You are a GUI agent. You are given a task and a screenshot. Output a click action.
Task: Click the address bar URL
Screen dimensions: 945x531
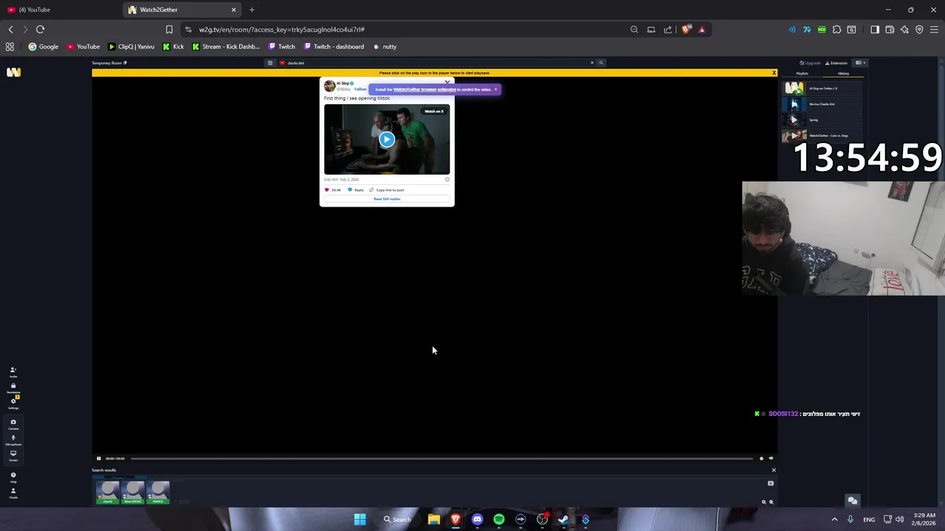(281, 29)
